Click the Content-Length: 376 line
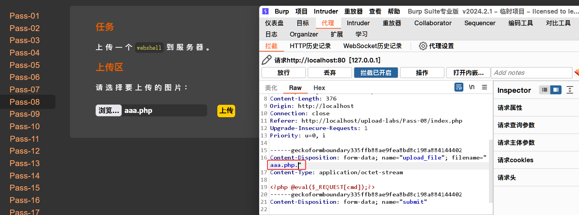 [303, 99]
